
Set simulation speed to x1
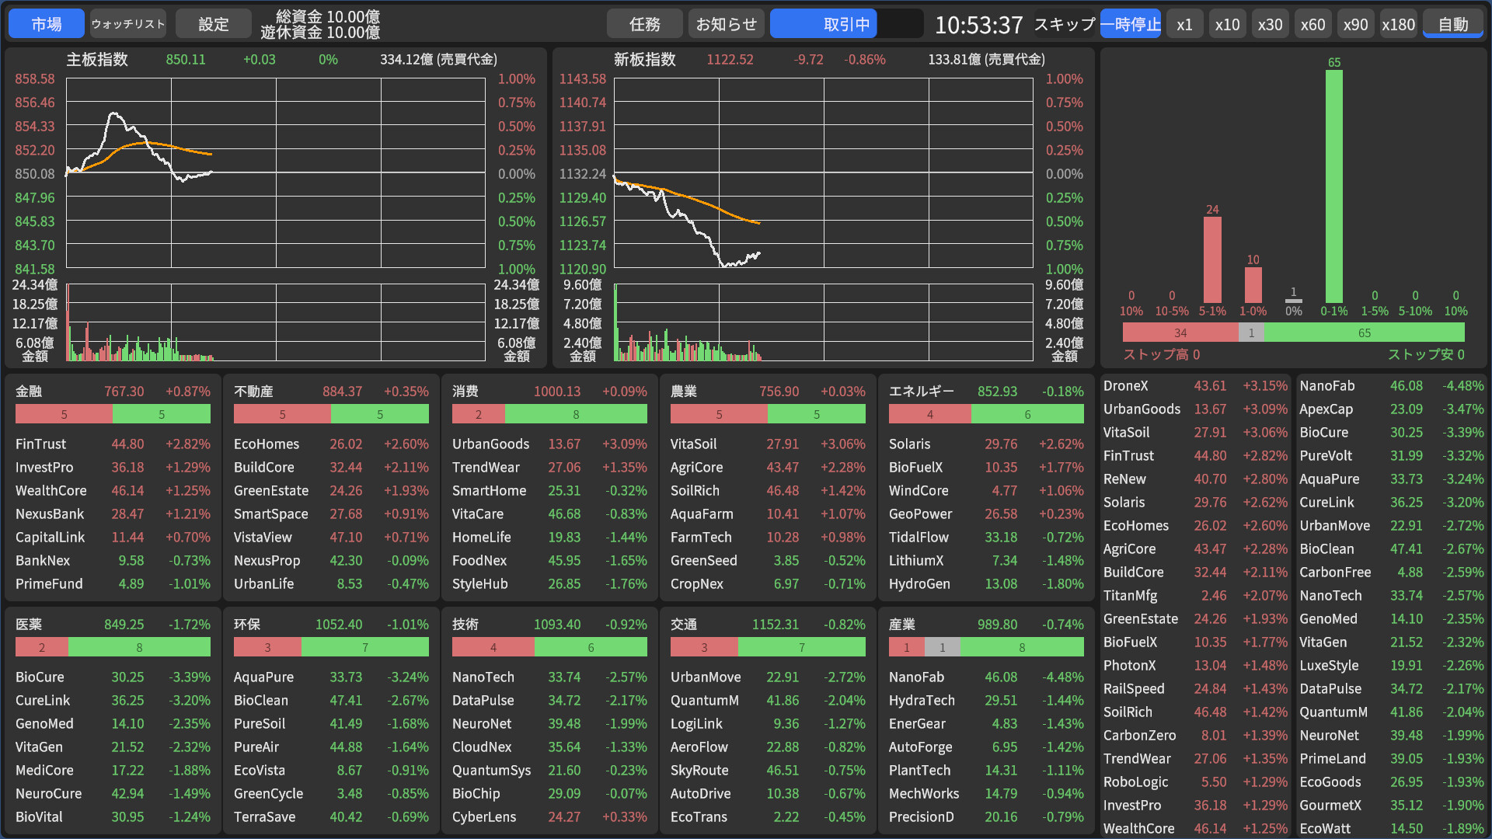click(1184, 24)
